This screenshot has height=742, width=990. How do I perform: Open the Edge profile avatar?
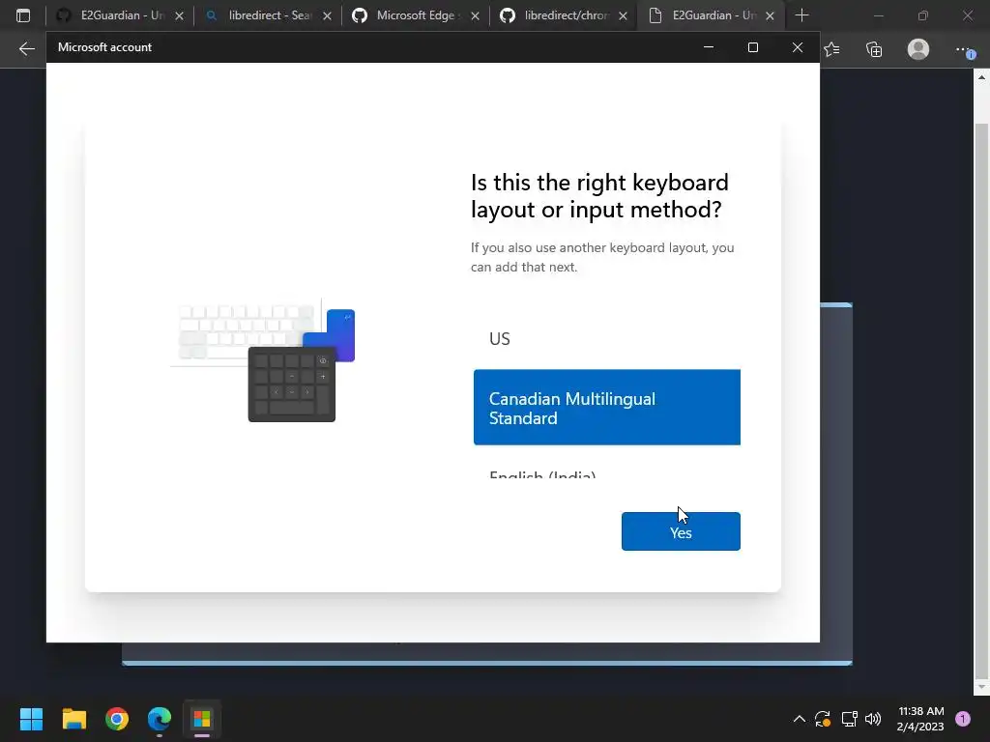point(918,49)
